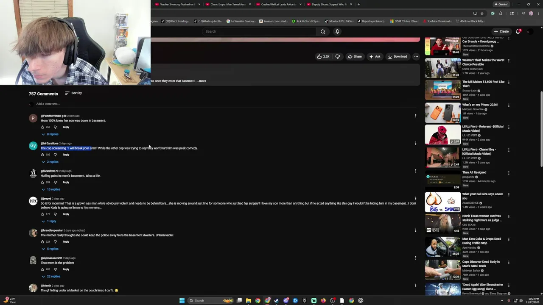Image resolution: width=543 pixels, height=305 pixels.
Task: Reply to @PamMerriman-g4e's comment
Action: click(66, 127)
